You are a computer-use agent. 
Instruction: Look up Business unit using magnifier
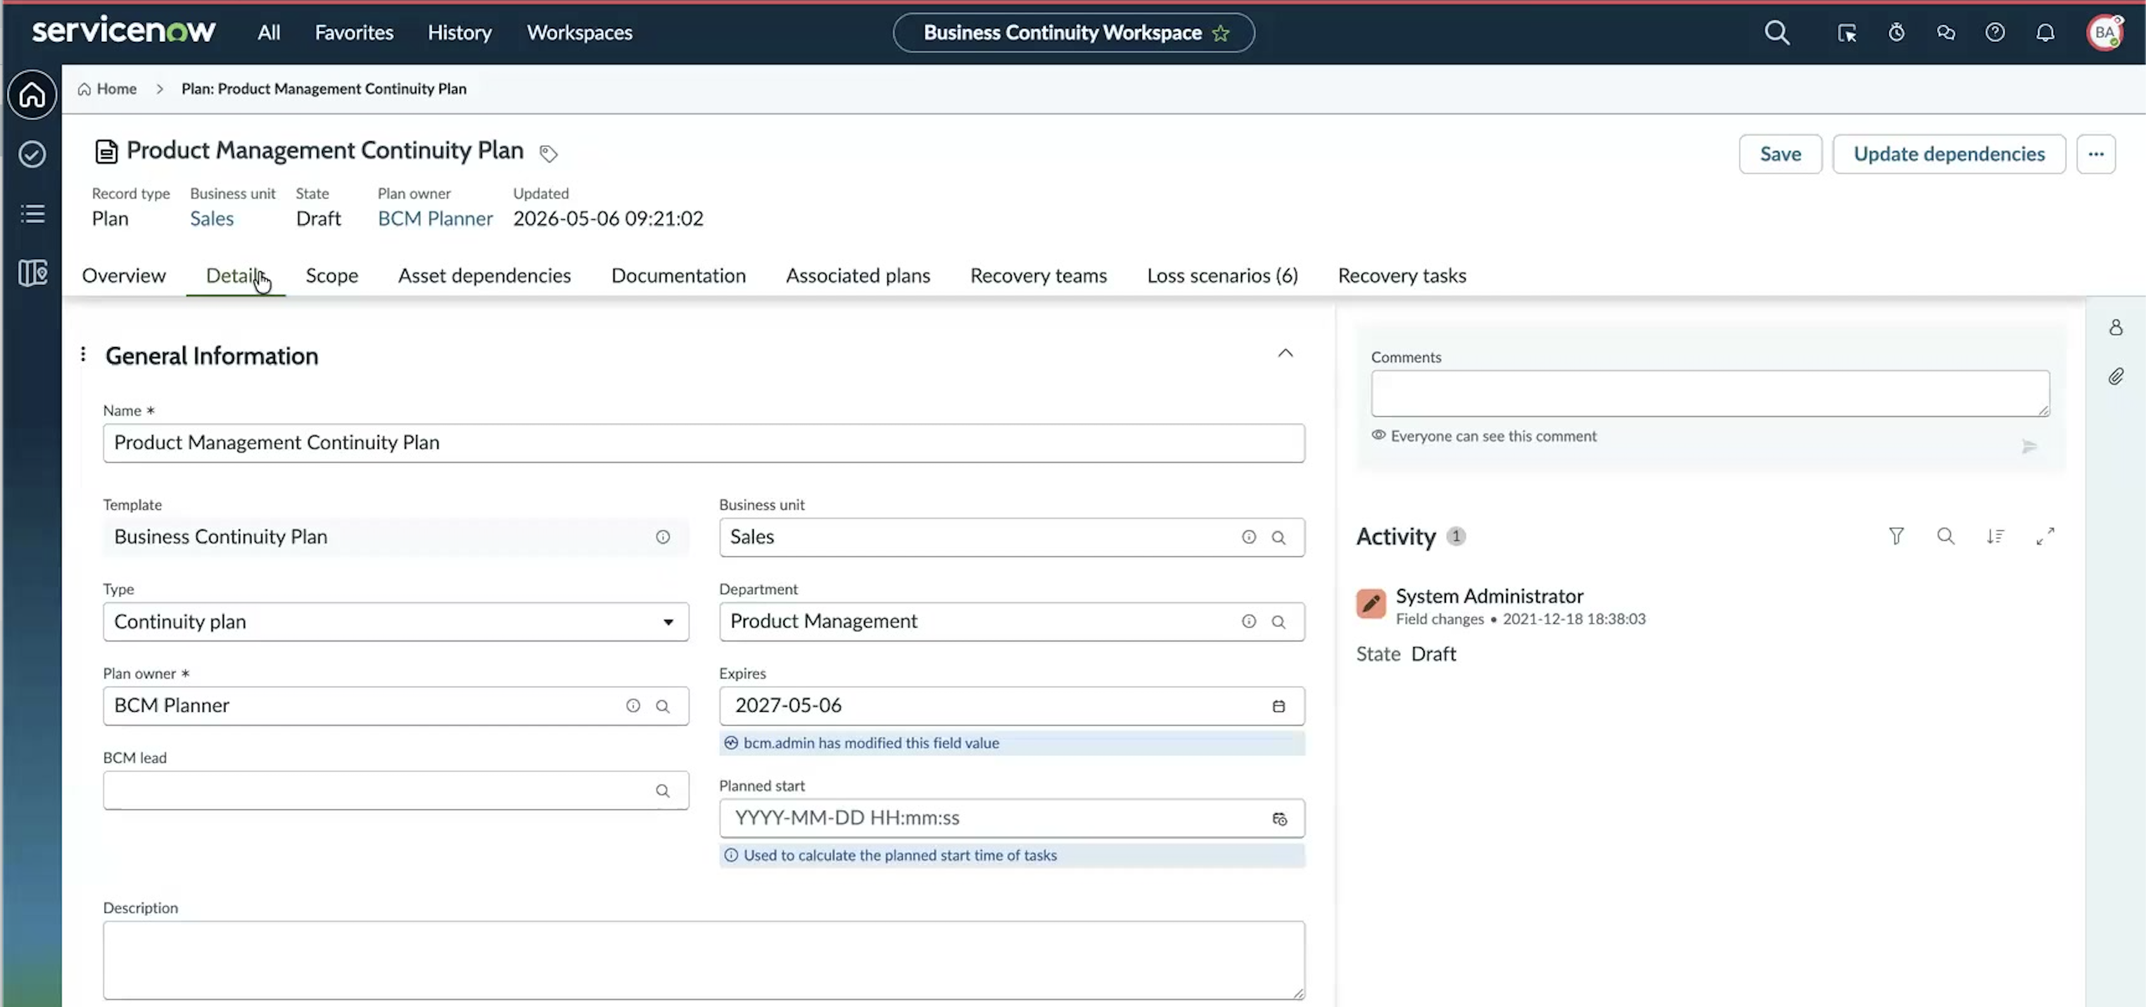tap(1278, 537)
